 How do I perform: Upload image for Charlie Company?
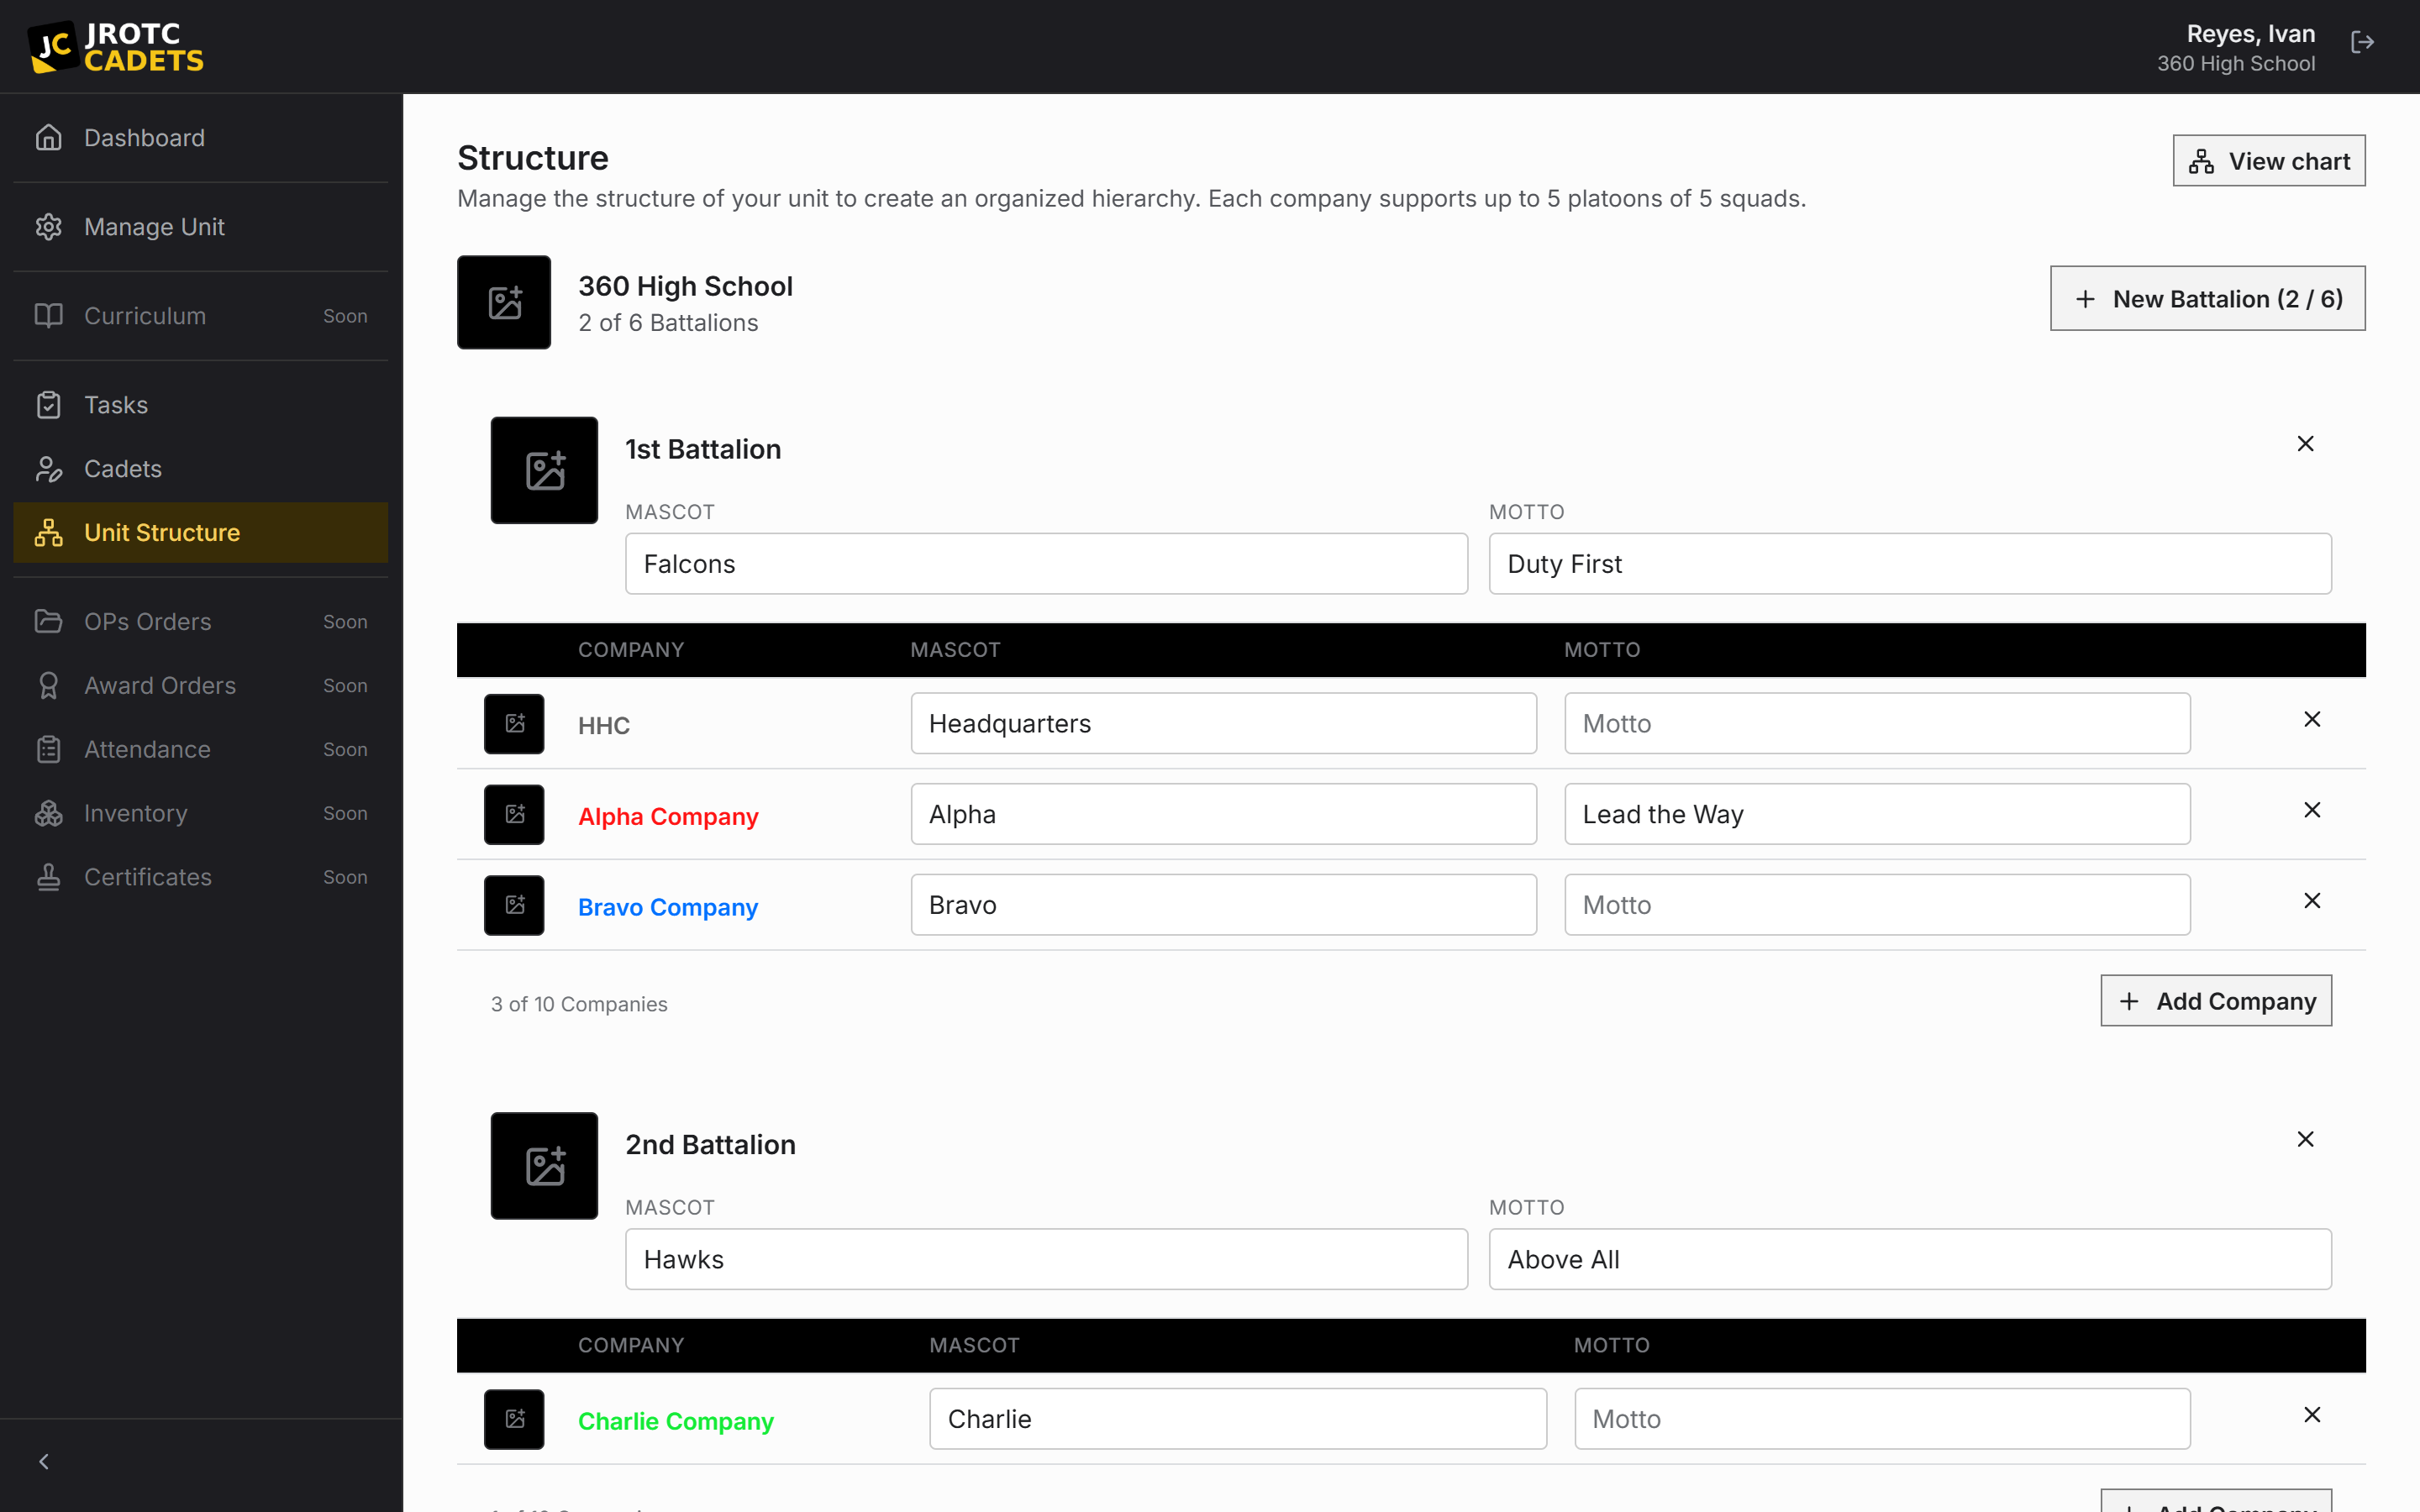pyautogui.click(x=514, y=1420)
